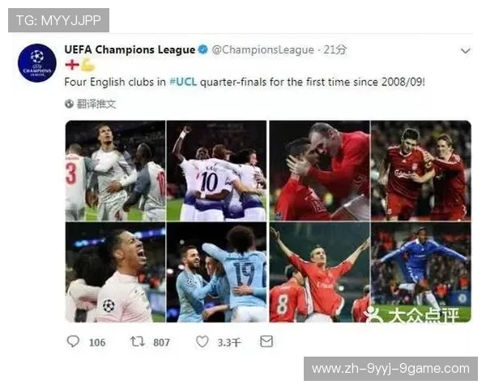
Task: Expand the tweet options chevron
Action: click(466, 50)
